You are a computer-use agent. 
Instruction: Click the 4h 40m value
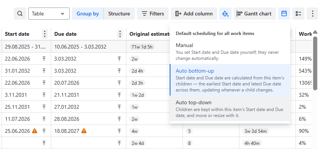click(x=252, y=143)
